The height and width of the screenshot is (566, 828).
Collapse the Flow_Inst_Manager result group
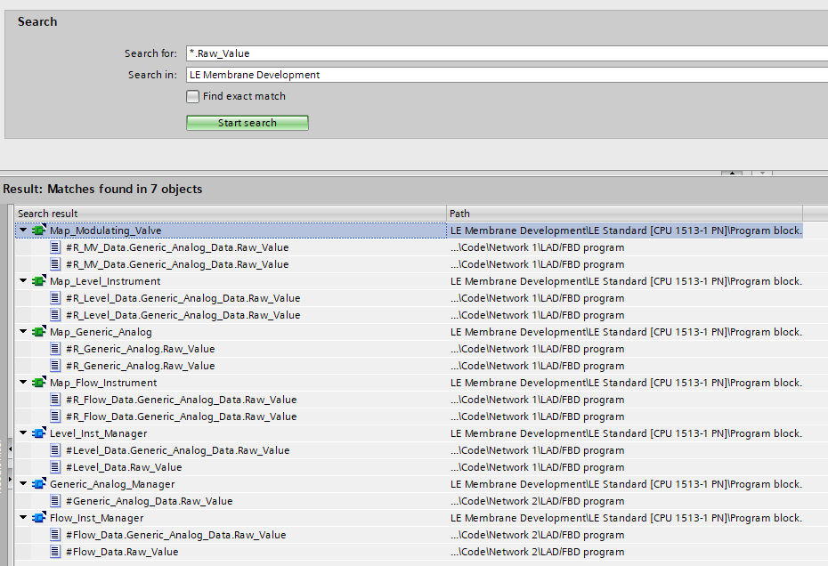23,518
